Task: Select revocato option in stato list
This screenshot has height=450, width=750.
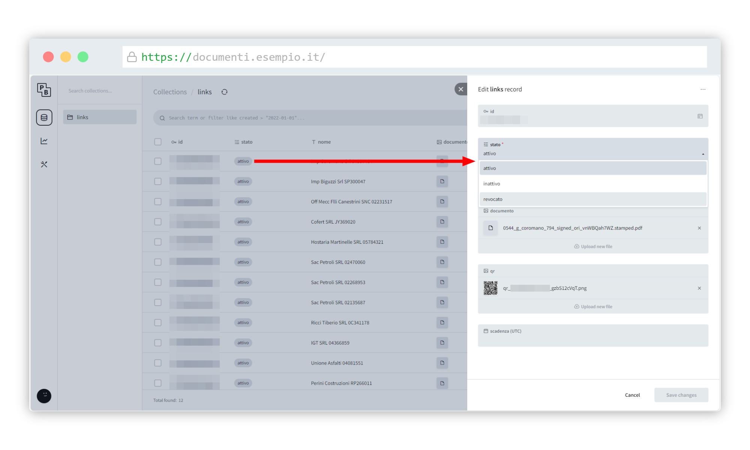Action: point(593,199)
